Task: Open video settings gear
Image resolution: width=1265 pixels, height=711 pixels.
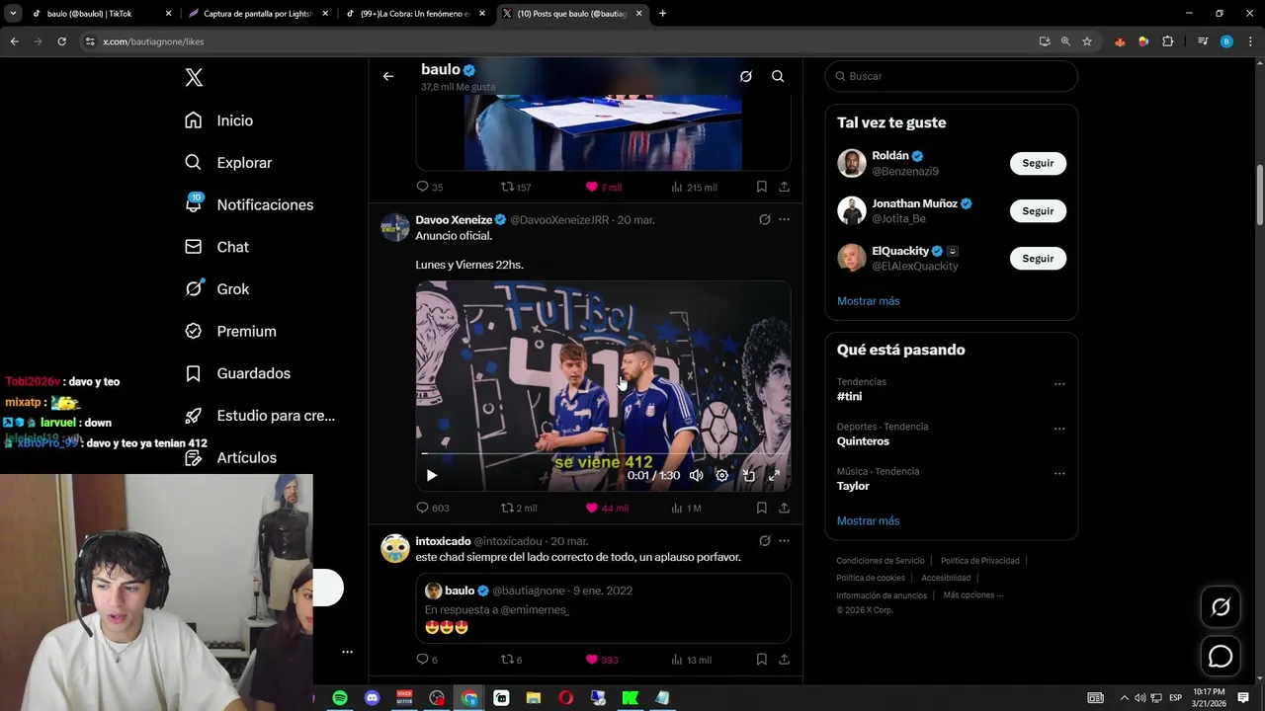Action: pyautogui.click(x=722, y=475)
